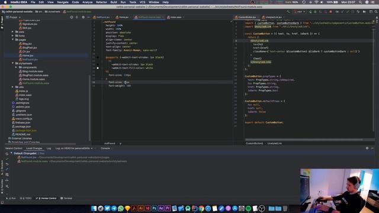Open Twitter from the Dock

[107, 208]
